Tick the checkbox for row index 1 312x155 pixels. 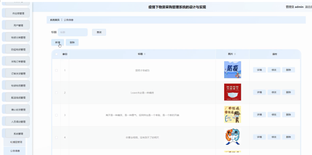[56, 70]
